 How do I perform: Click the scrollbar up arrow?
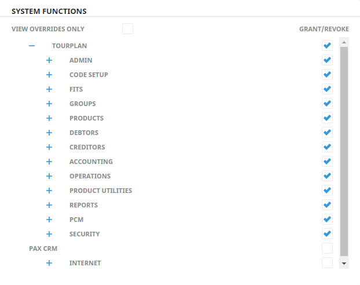click(344, 42)
